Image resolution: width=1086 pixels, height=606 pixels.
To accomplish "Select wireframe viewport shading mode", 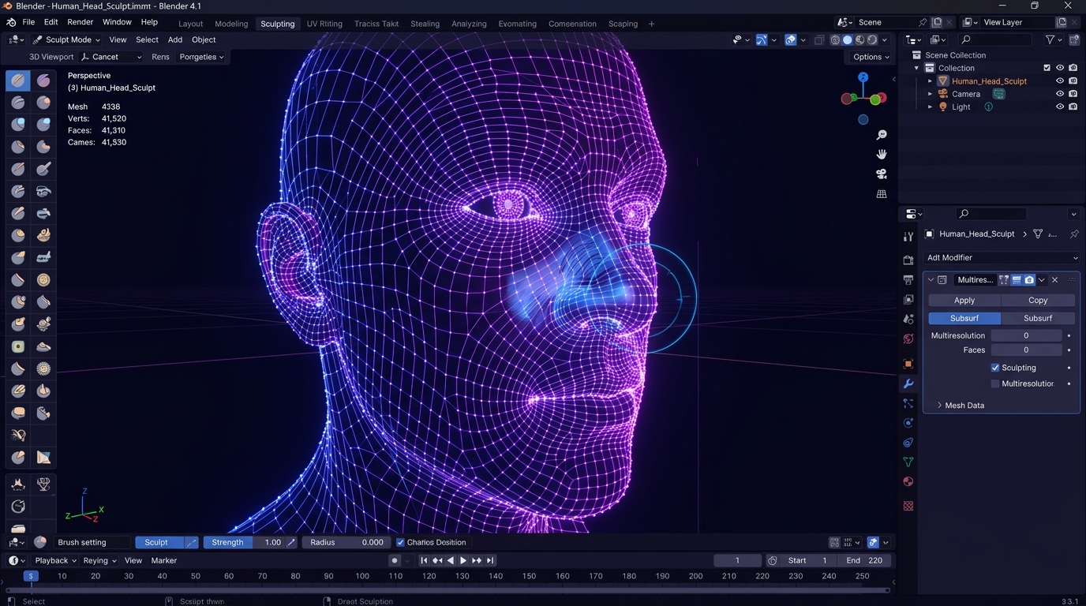I will click(835, 39).
